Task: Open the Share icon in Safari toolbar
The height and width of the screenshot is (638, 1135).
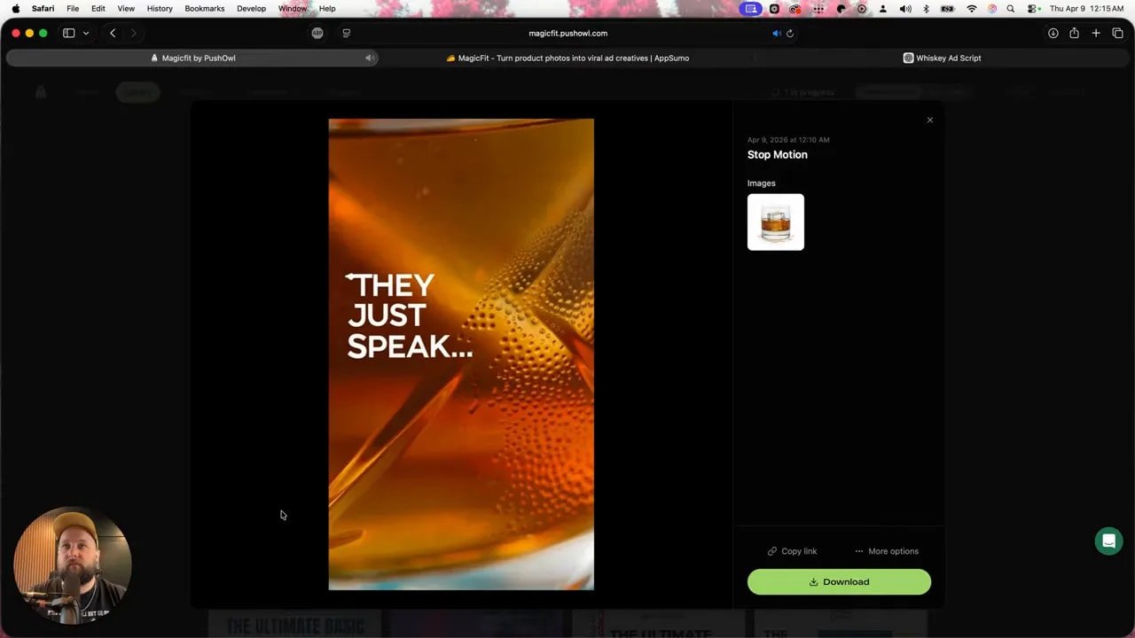Action: (x=1074, y=33)
